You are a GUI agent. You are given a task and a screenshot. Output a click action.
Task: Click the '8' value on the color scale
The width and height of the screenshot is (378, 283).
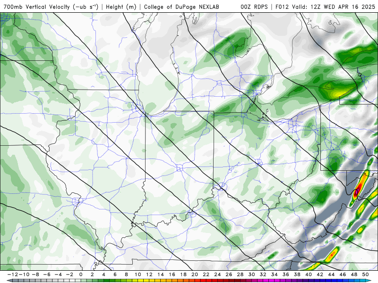[126, 275]
